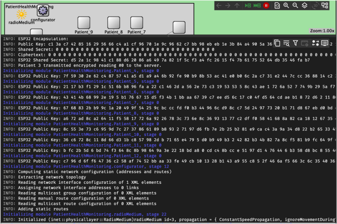Image resolution: width=337 pixels, height=224 pixels.
Task: Click 'Reading network interface configuration' log line
Action: (82, 182)
